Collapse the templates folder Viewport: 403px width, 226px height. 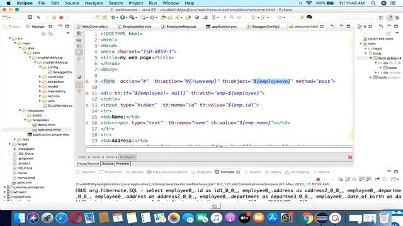25,120
